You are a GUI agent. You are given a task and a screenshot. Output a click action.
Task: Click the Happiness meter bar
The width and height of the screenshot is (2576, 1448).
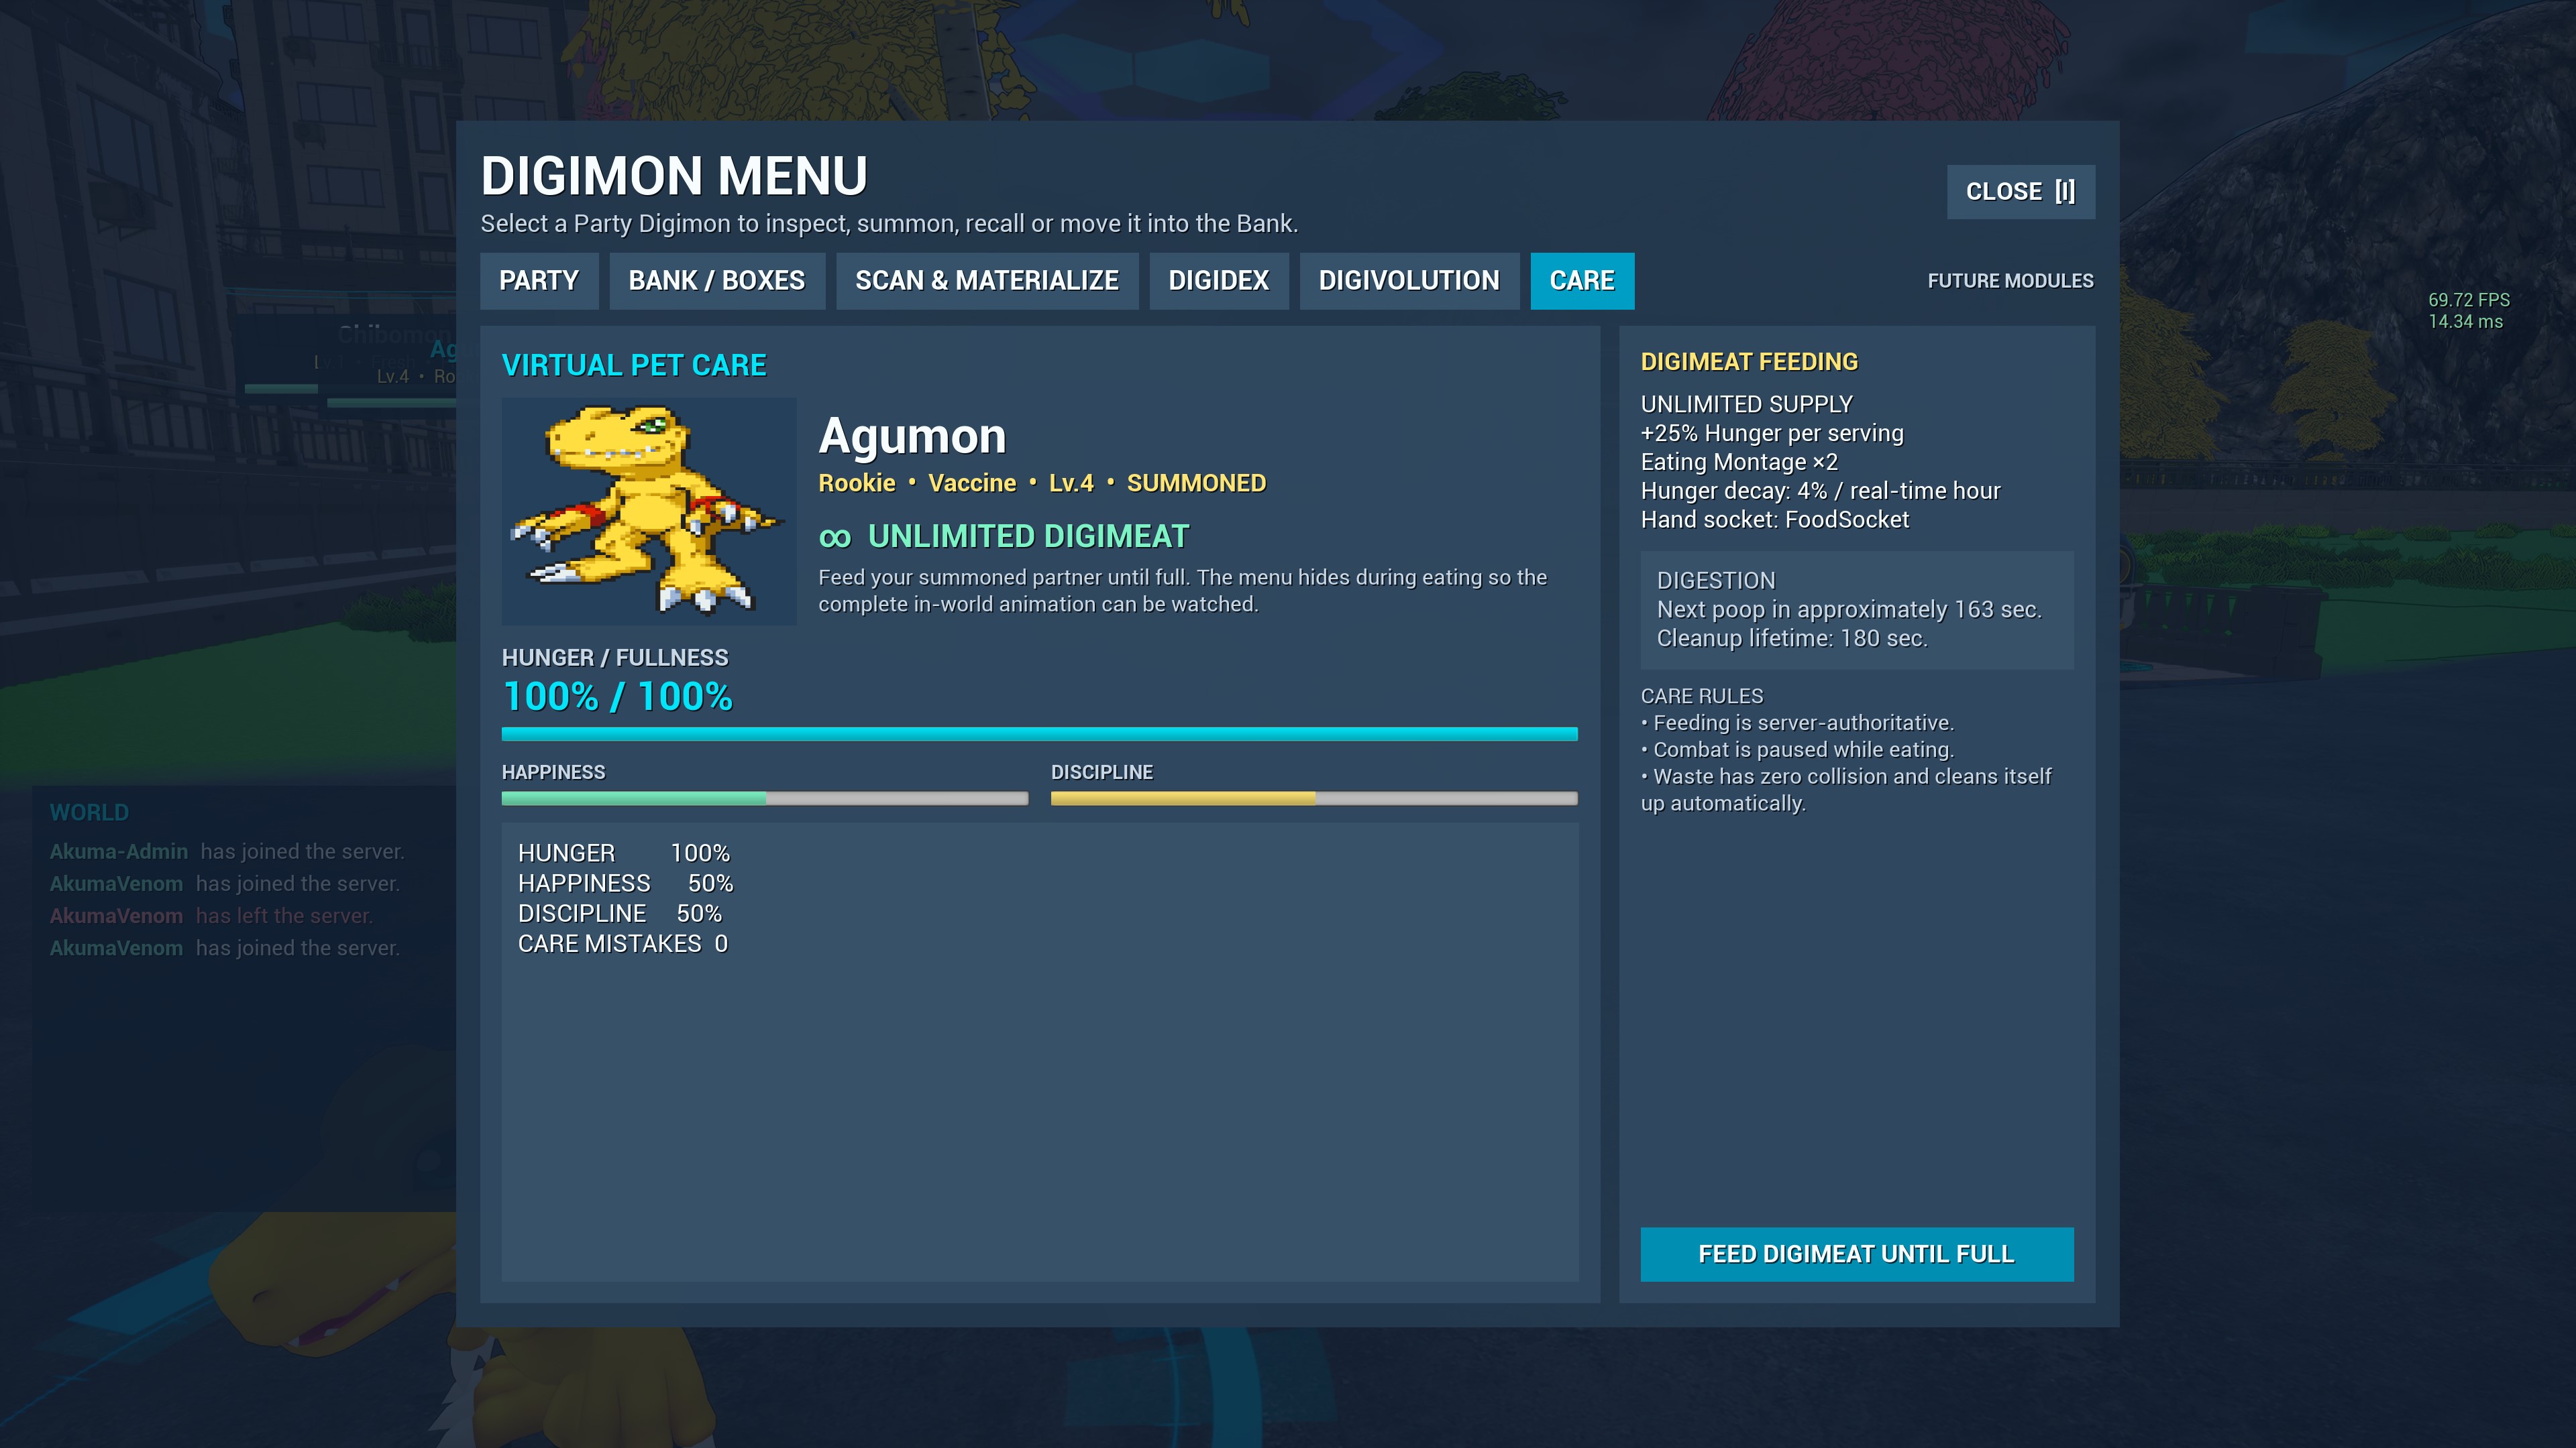(x=765, y=798)
